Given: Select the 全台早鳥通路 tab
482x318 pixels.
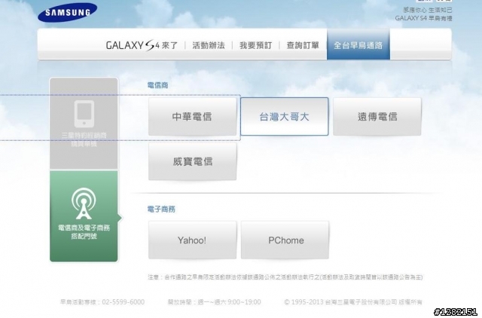Looking at the screenshot, I should point(358,45).
